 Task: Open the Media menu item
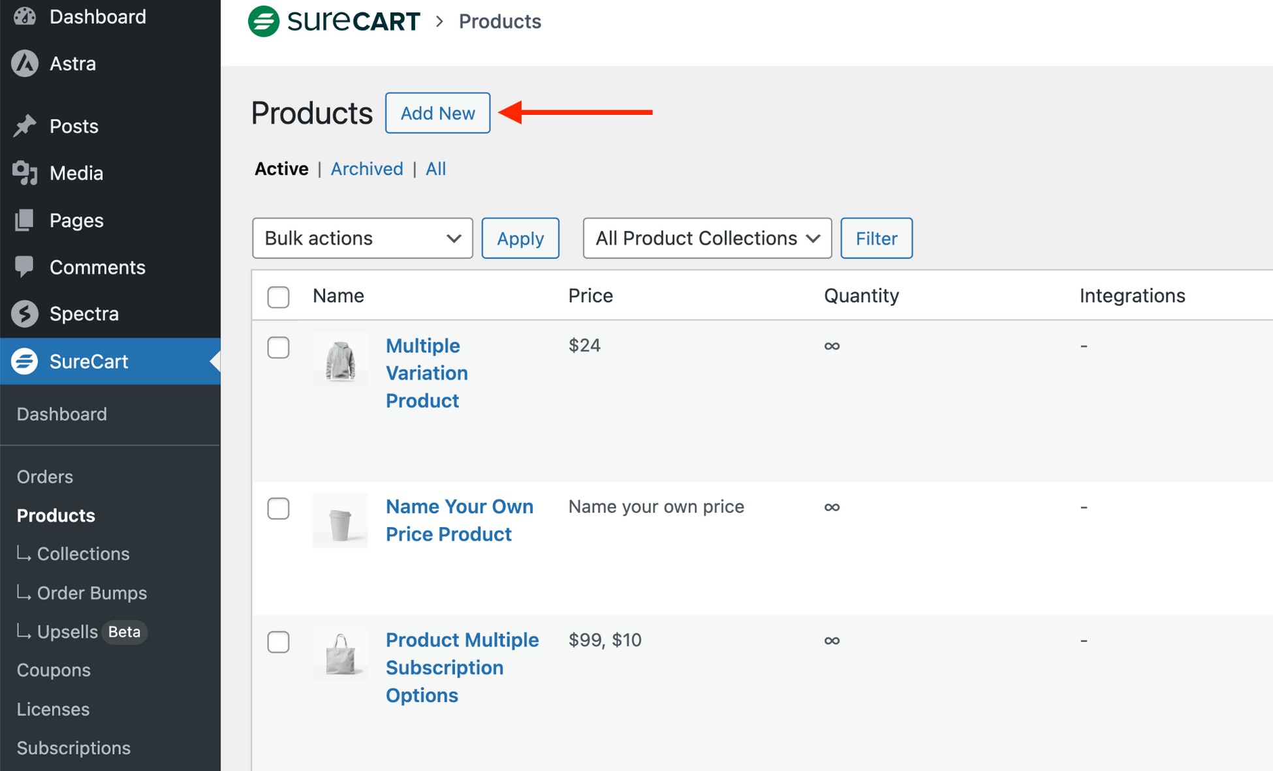[110, 173]
